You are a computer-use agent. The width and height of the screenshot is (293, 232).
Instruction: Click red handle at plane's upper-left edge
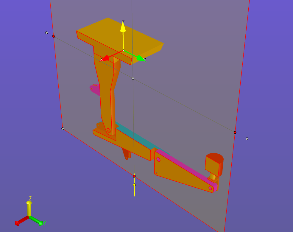point(54,36)
